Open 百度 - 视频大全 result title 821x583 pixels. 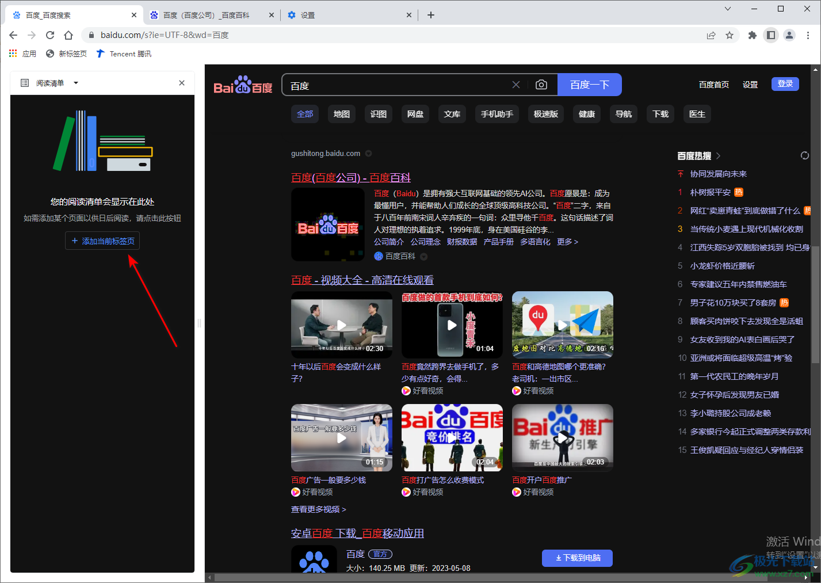pos(362,280)
